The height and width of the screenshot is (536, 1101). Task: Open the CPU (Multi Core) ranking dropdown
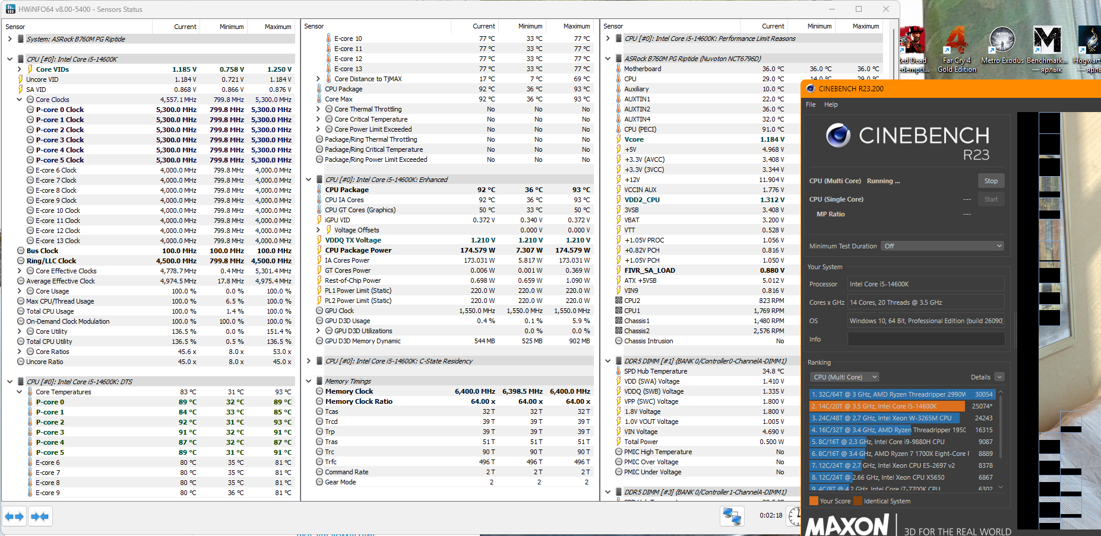click(x=844, y=377)
